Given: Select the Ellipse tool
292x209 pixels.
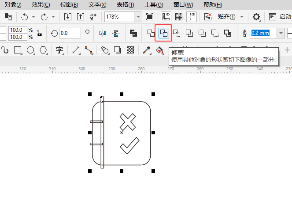Looking at the screenshot, I should [31, 50].
